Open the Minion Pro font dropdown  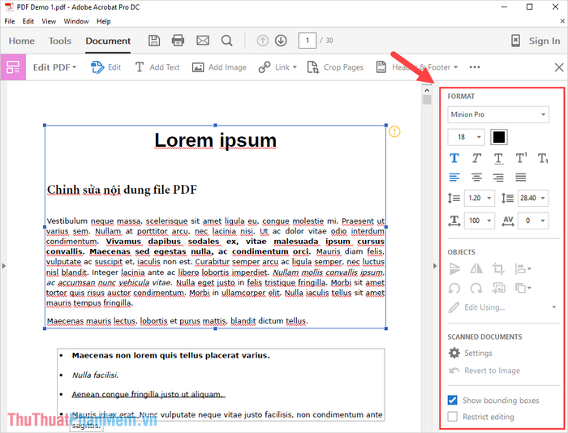498,114
